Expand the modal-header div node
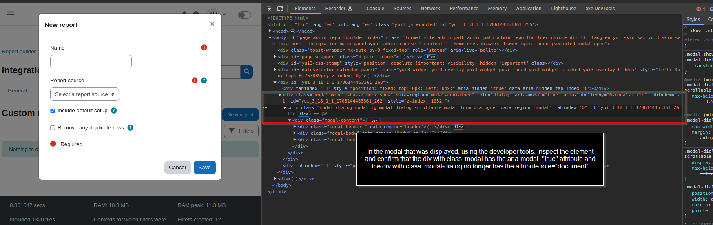Viewport: 713px width, 225px height. click(294, 127)
